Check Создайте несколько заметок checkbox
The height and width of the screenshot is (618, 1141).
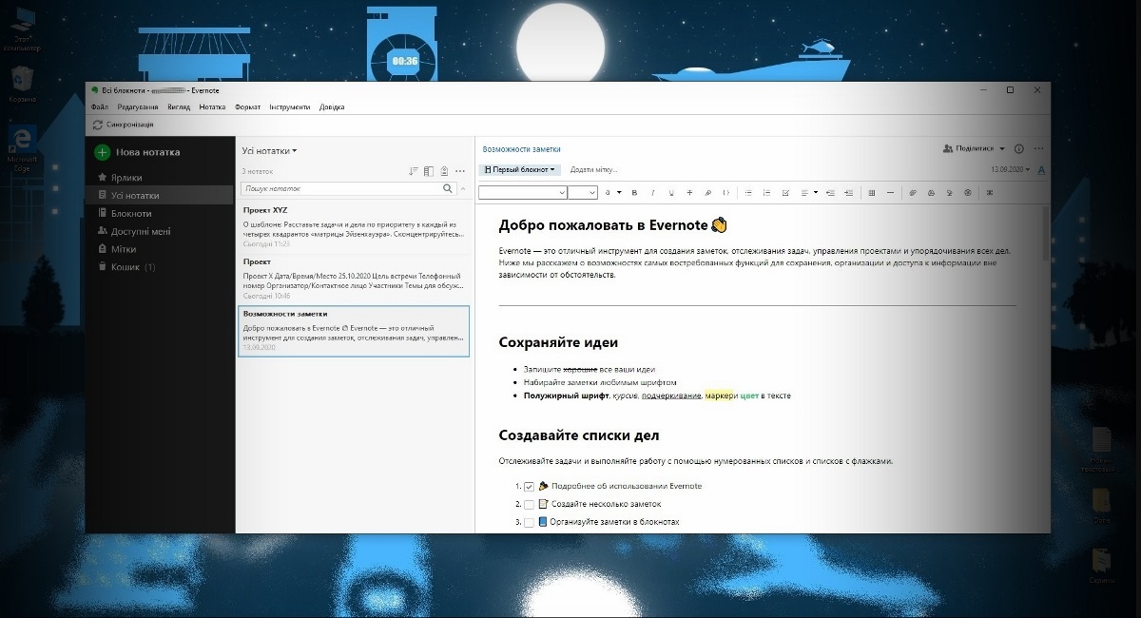point(530,504)
